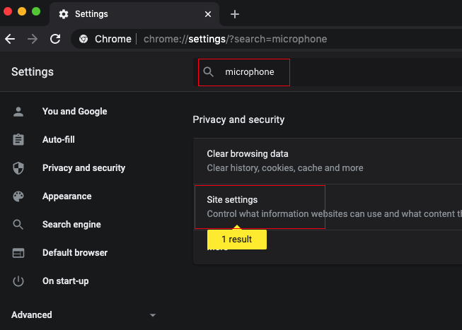Viewport: 462px width, 330px height.
Task: Open a new tab with the plus button
Action: 235,14
